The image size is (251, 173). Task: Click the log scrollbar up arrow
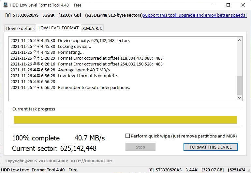pyautogui.click(x=239, y=40)
